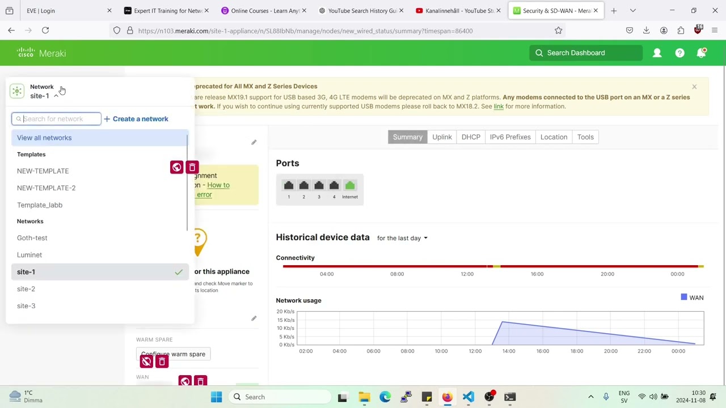Image resolution: width=726 pixels, height=408 pixels.
Task: Open Visual Studio Code from taskbar
Action: coord(468,397)
